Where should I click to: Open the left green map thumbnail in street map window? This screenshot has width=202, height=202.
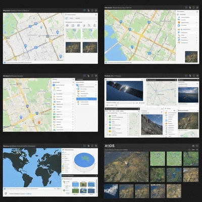tap(73, 34)
